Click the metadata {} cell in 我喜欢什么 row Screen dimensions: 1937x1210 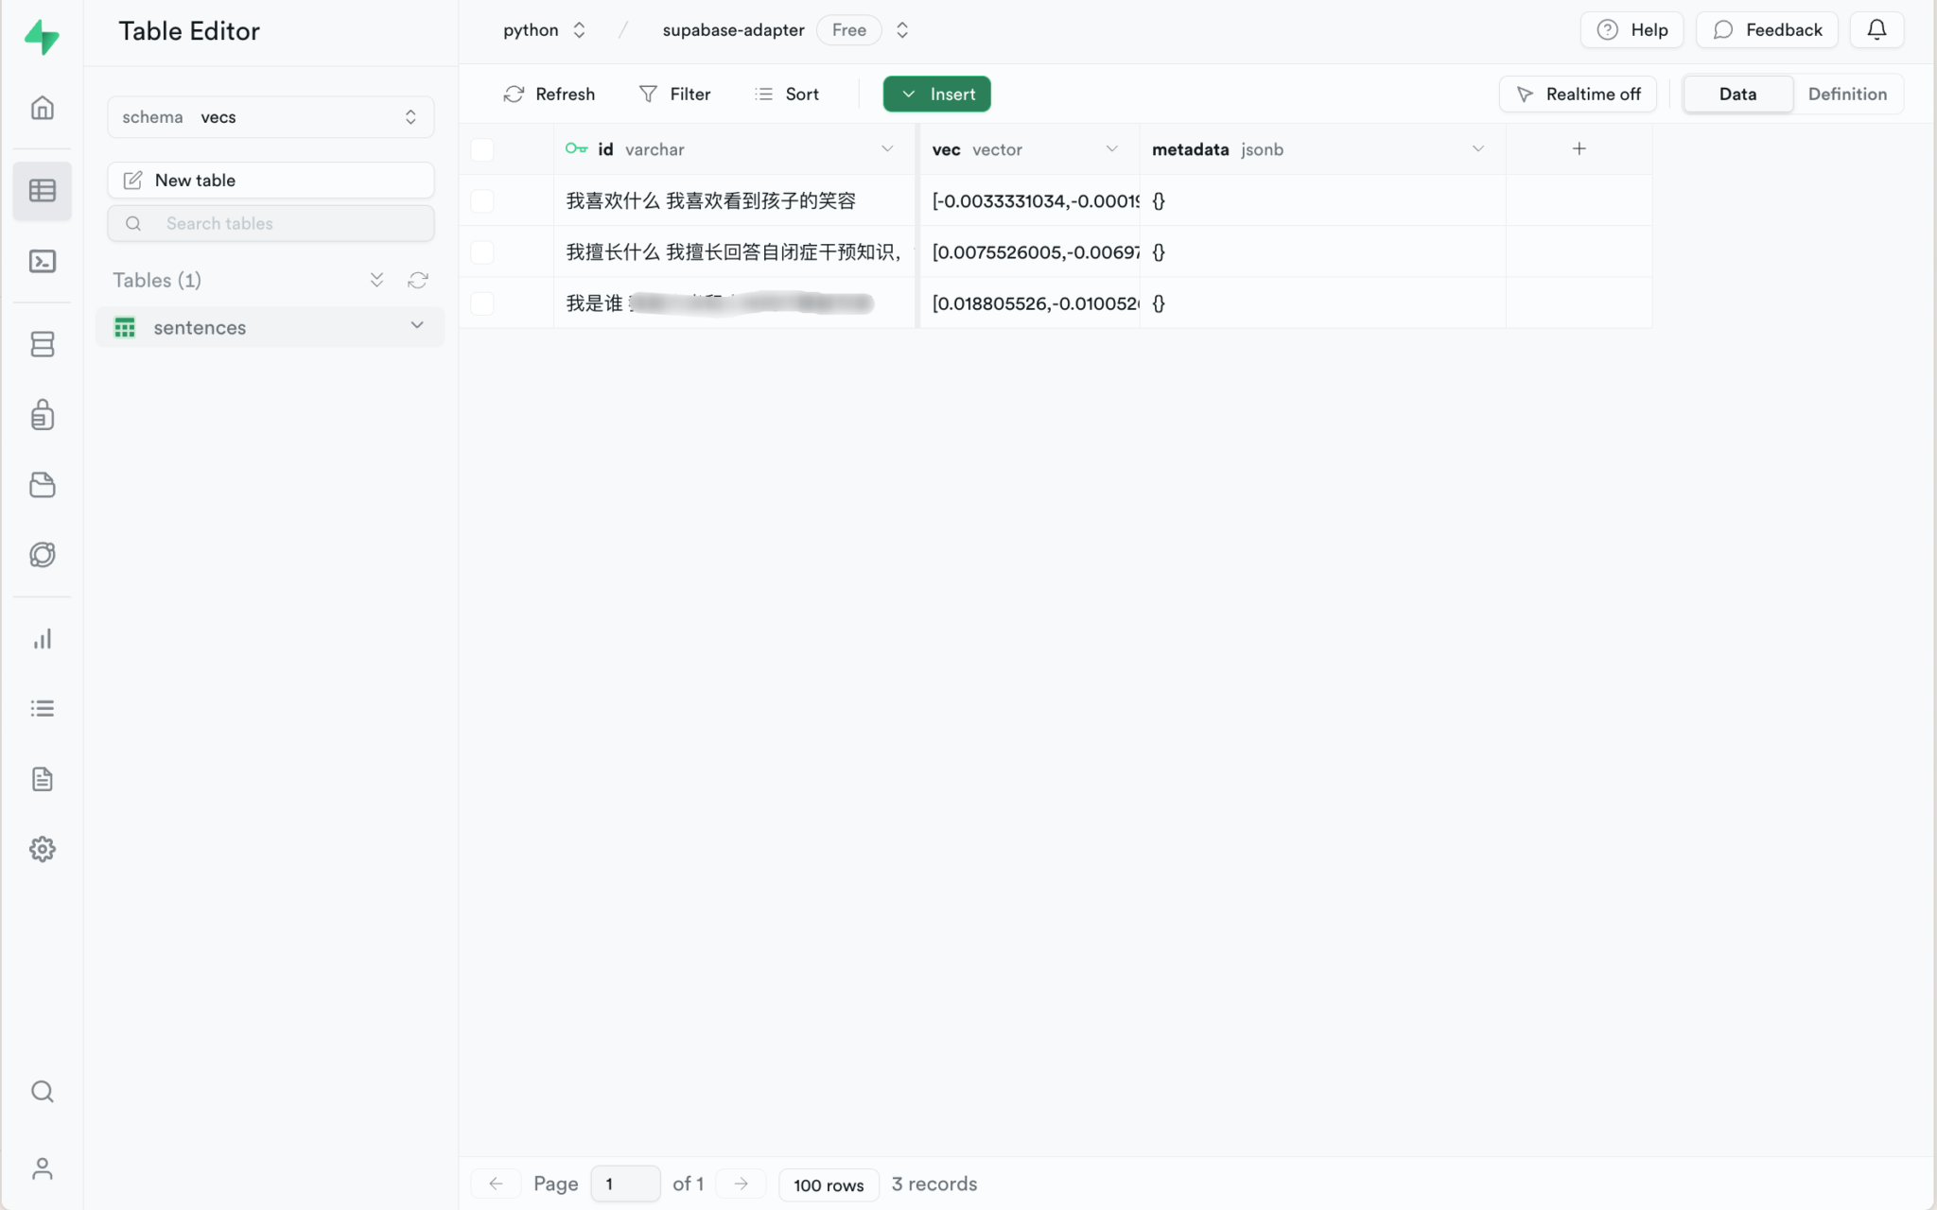pos(1322,200)
